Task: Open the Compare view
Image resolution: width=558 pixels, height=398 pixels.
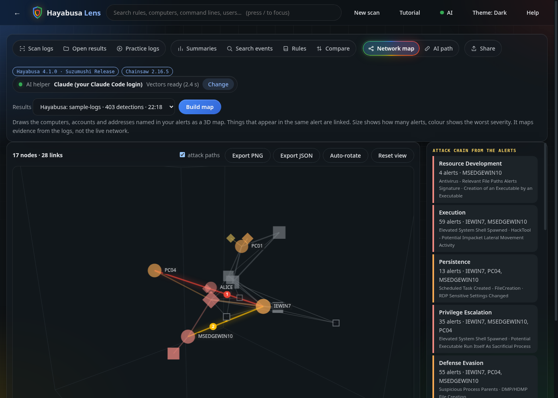Action: pos(333,49)
